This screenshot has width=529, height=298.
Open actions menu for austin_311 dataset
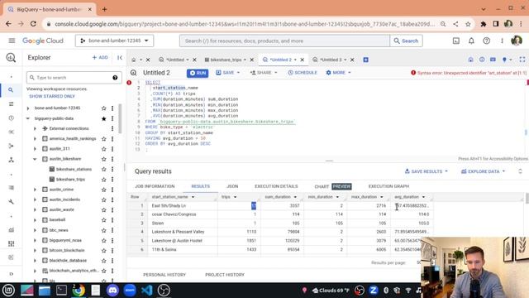[112, 149]
